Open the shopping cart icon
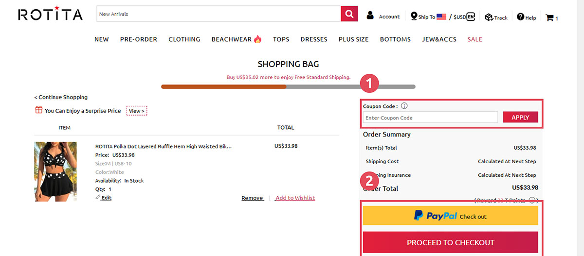Screen dimensions: 584x256 click(x=549, y=18)
